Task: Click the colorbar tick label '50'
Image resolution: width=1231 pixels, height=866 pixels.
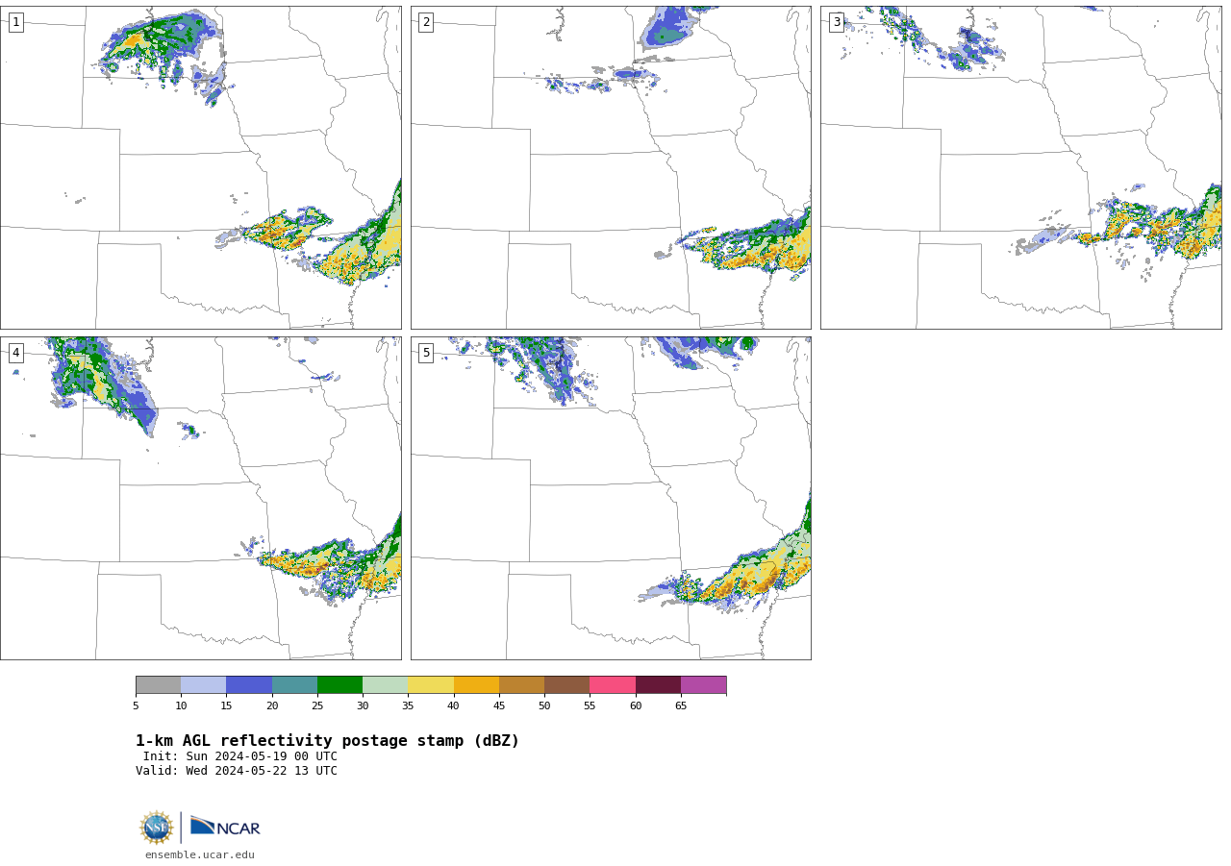Action: pyautogui.click(x=544, y=706)
